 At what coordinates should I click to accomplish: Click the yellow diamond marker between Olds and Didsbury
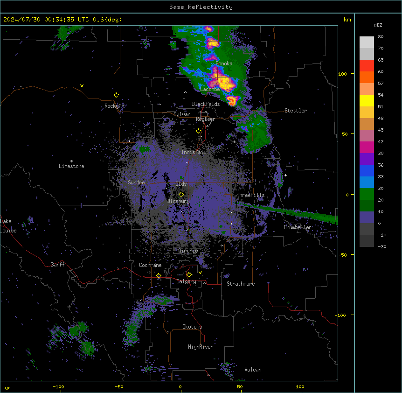[181, 195]
